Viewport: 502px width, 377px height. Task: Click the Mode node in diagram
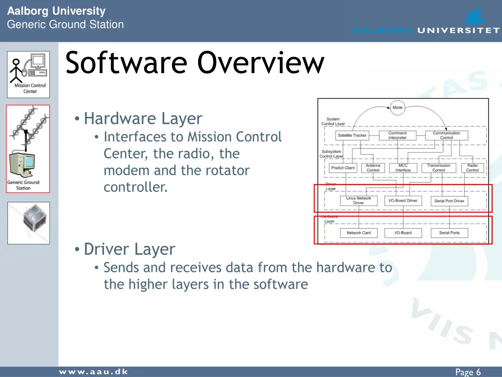398,108
